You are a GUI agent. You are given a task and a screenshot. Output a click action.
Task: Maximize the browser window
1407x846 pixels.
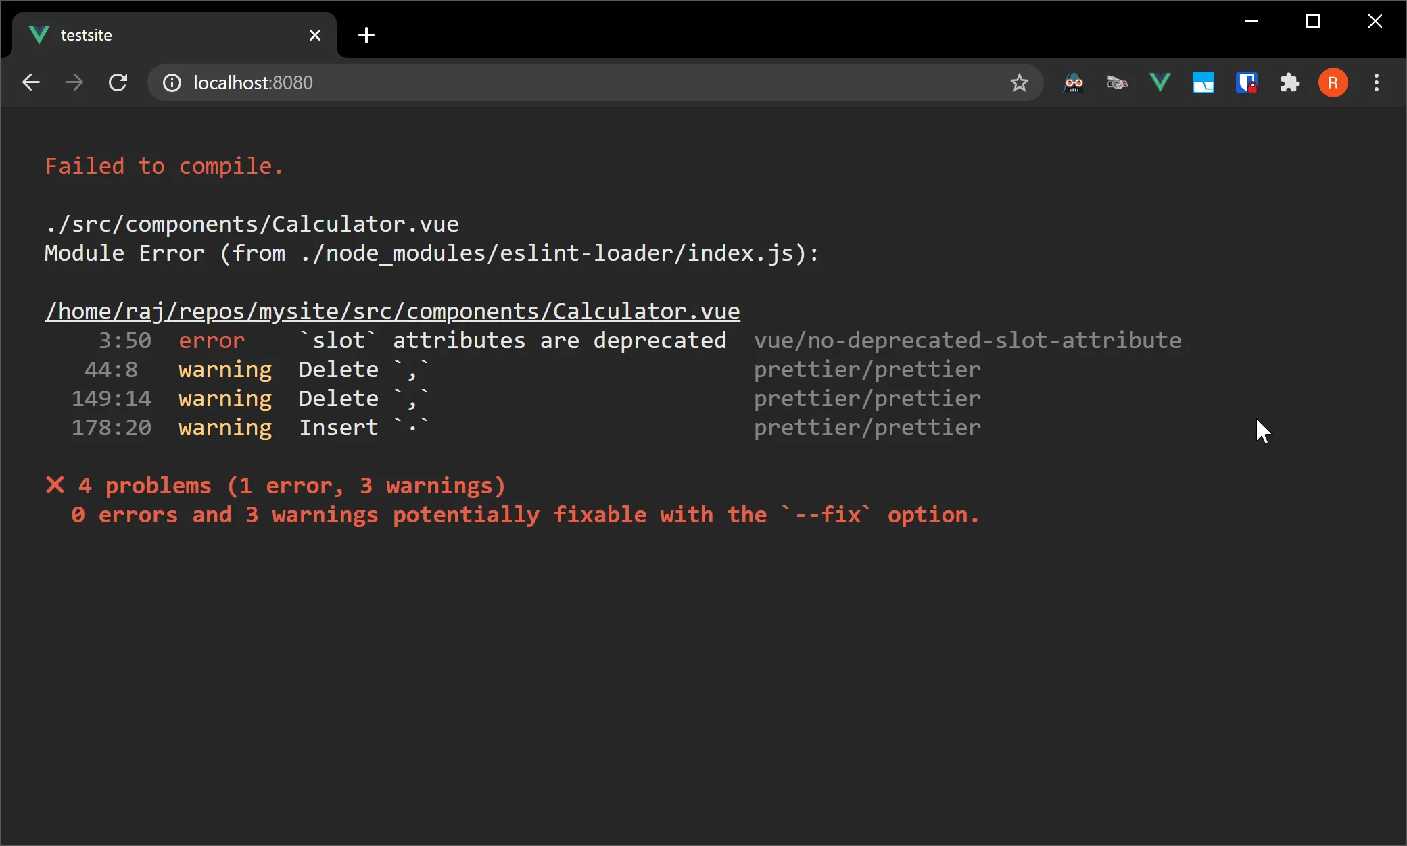1313,22
